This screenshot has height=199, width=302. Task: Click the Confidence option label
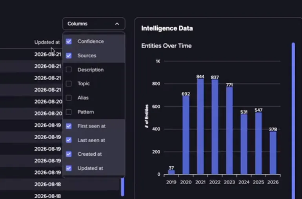(x=91, y=41)
